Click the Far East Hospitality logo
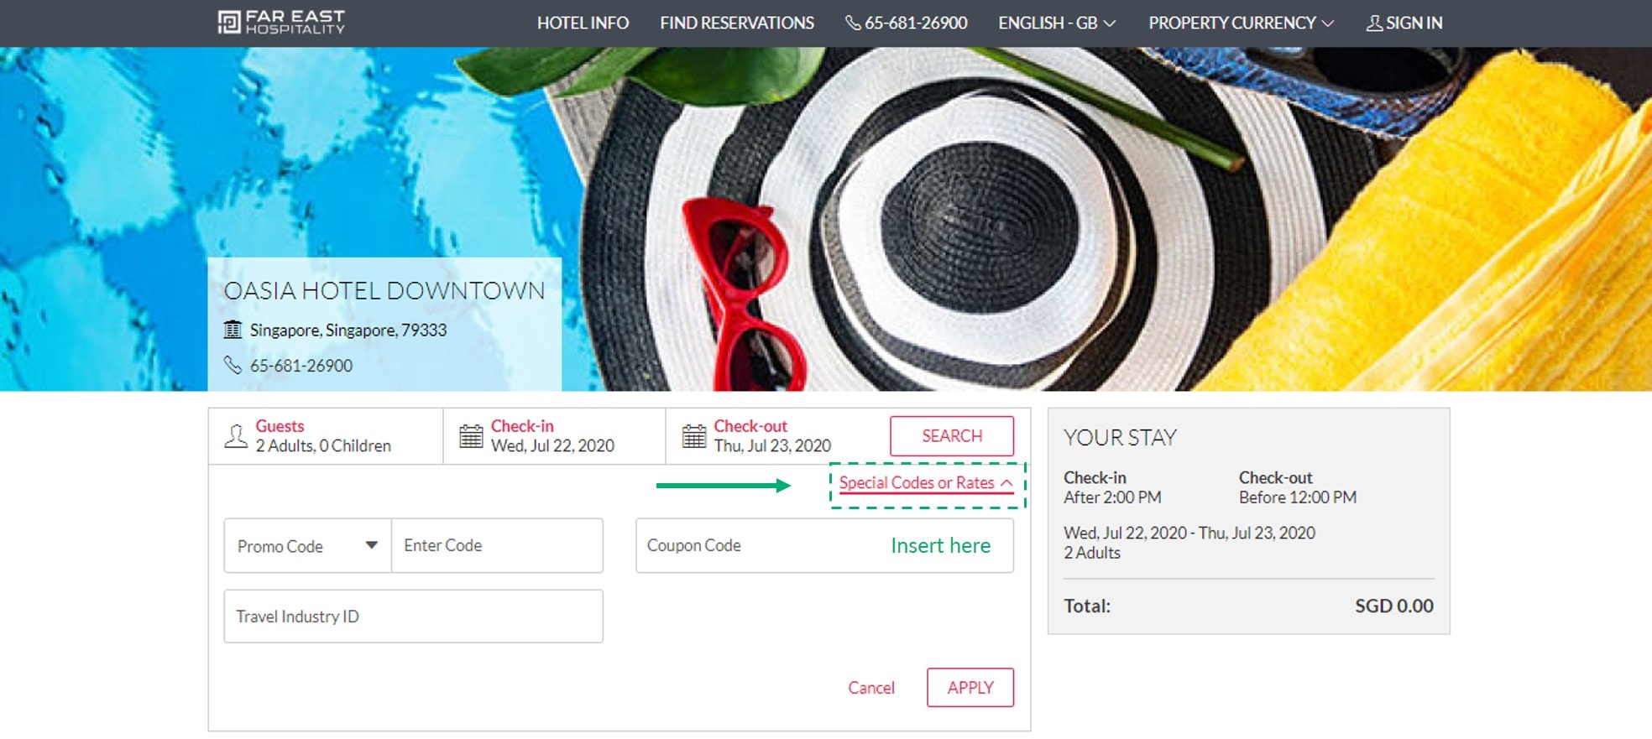 click(281, 23)
